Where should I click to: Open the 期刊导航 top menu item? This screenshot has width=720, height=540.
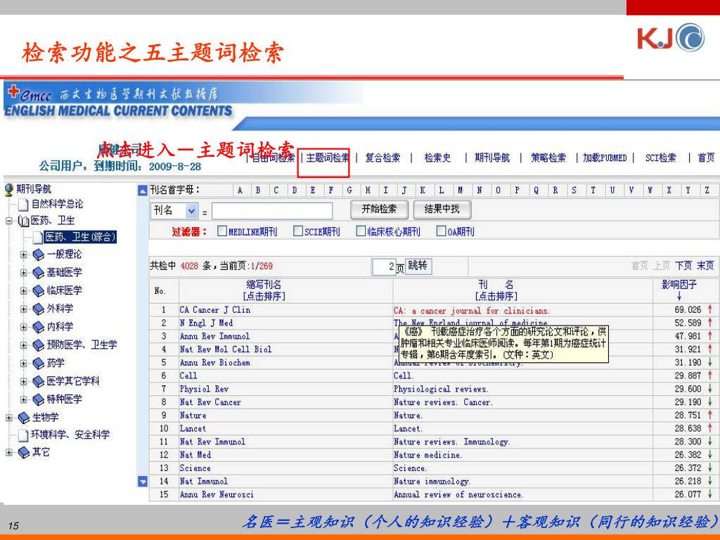(491, 158)
